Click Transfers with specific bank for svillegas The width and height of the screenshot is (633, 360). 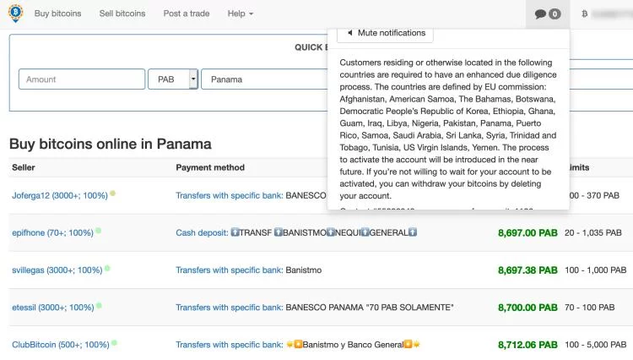click(230, 270)
